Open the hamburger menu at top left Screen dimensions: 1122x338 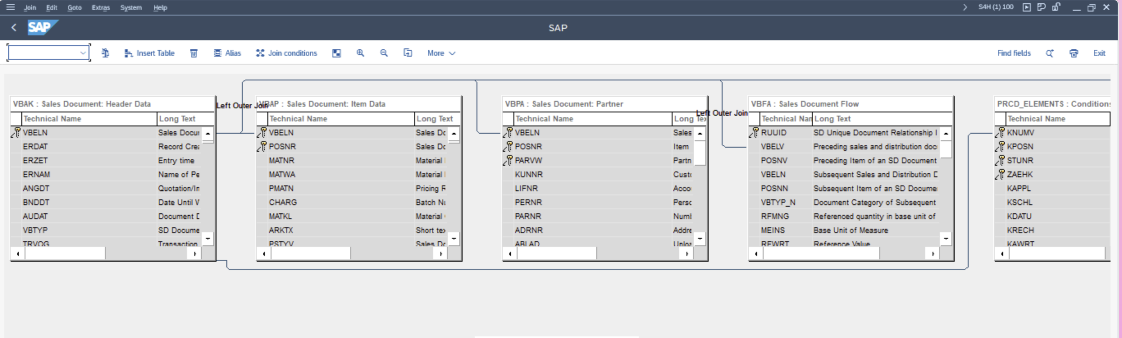10,7
